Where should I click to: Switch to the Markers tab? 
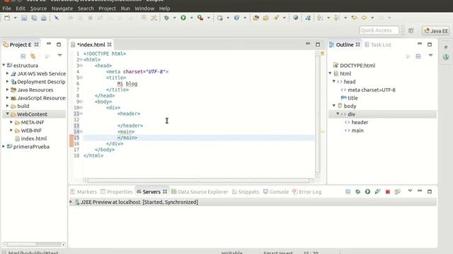coord(84,192)
